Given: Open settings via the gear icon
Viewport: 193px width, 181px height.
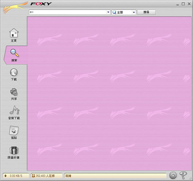Looking at the screenshot, I should 173,176.
